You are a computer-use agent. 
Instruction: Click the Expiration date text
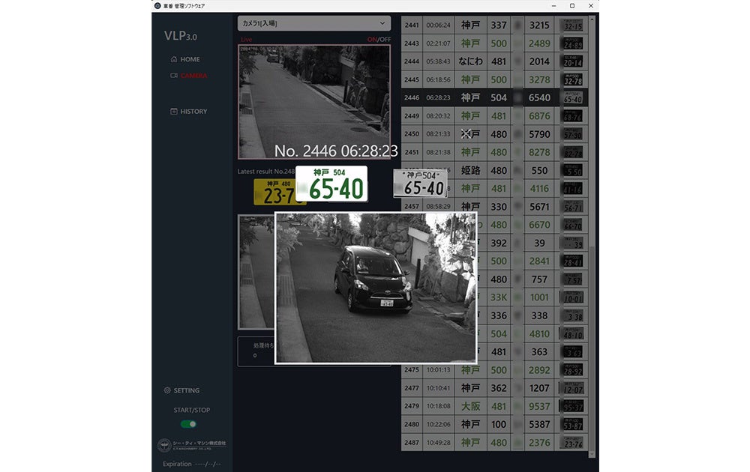(192, 464)
